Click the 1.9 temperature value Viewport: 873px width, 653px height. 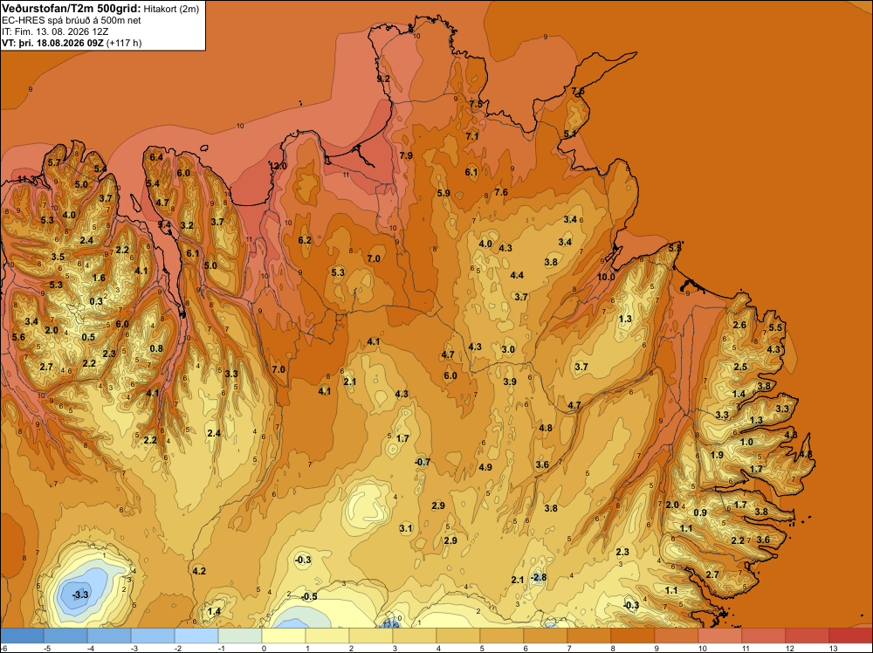(x=717, y=456)
